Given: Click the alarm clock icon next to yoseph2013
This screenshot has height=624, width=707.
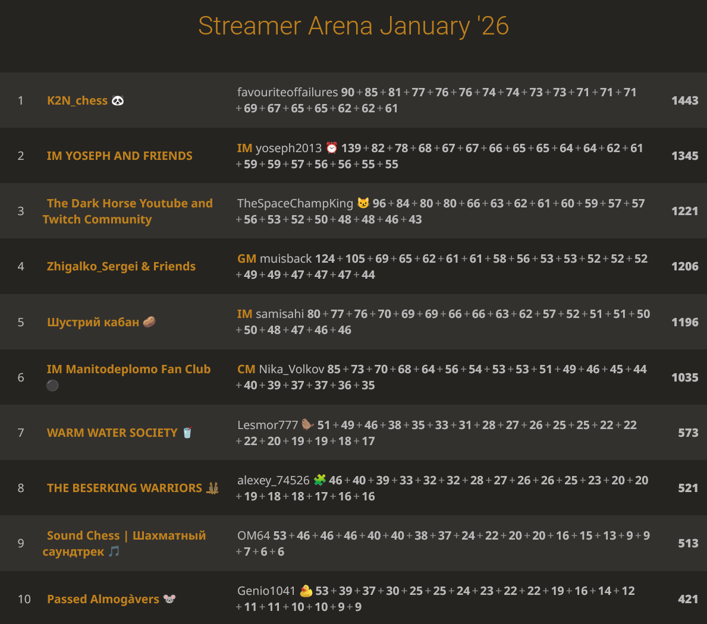Looking at the screenshot, I should point(332,148).
